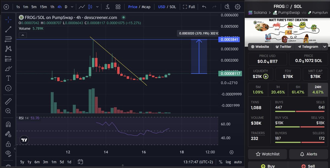
Task: Redo last chart action
Action: tap(215, 7)
